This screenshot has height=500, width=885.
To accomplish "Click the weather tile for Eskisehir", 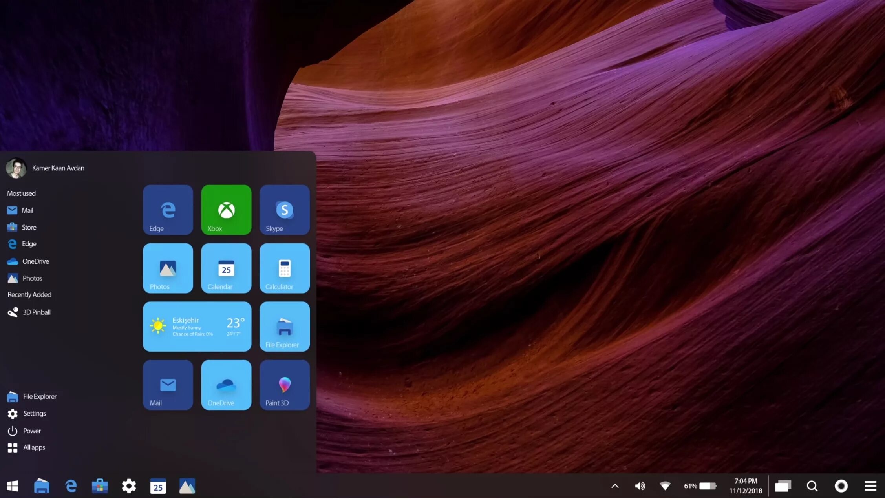I will (x=197, y=326).
